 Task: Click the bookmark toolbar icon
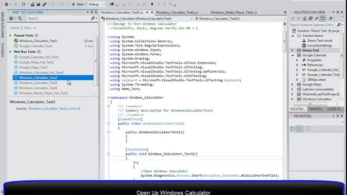(x=152, y=4)
